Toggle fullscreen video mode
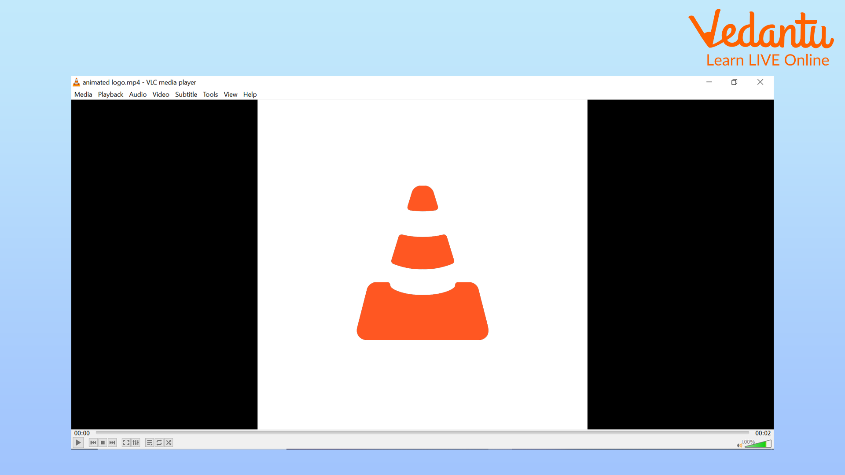Viewport: 845px width, 475px height. pos(126,442)
